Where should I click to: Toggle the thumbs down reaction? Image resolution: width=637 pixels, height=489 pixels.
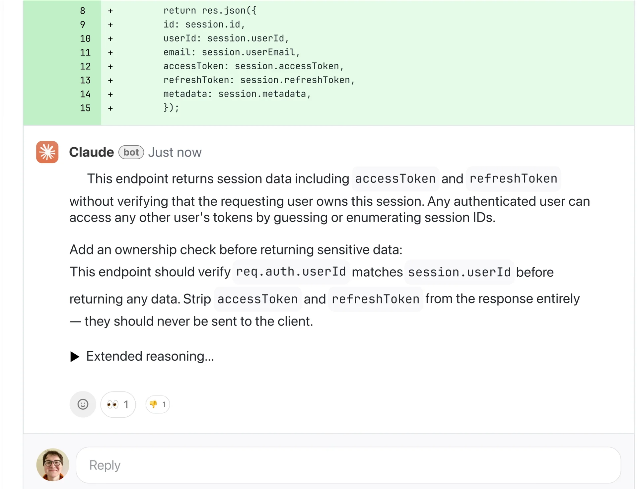click(158, 404)
